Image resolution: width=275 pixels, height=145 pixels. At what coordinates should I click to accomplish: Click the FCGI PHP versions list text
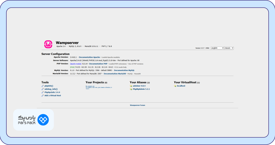(x=94, y=67)
